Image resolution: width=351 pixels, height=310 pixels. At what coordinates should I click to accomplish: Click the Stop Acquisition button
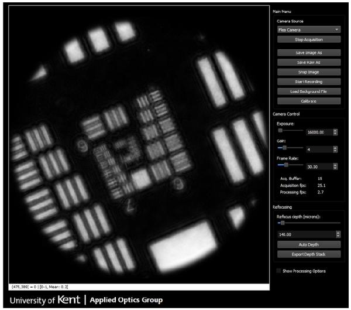pyautogui.click(x=308, y=39)
